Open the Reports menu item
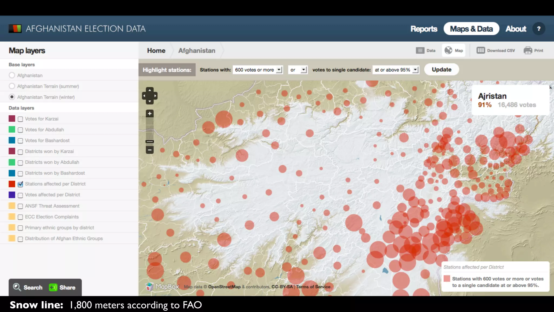Image resolution: width=554 pixels, height=312 pixels. (x=424, y=29)
